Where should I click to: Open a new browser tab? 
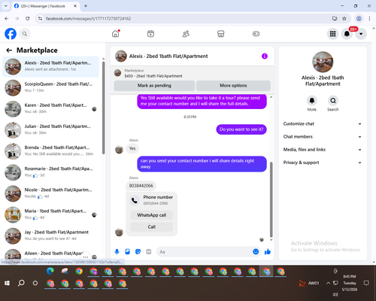pyautogui.click(x=86, y=6)
